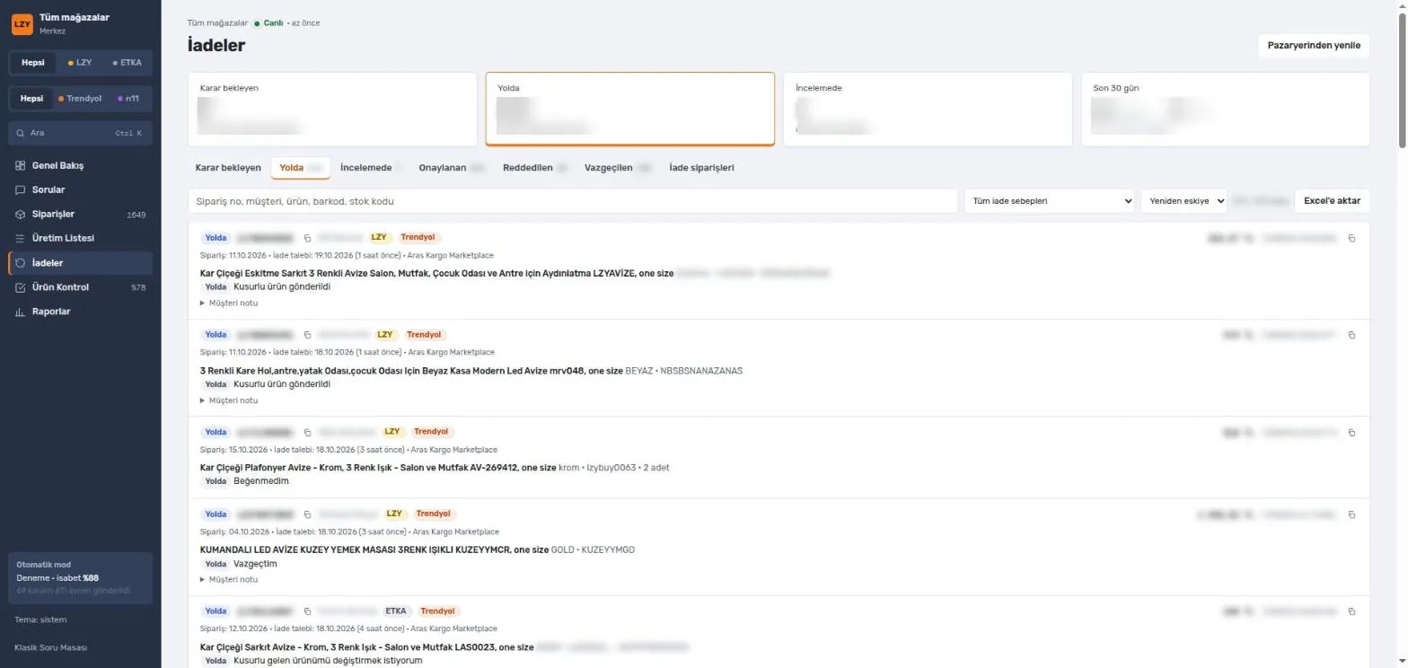This screenshot has height=668, width=1408.
Task: Filter stores to LZY only
Action: 81,63
